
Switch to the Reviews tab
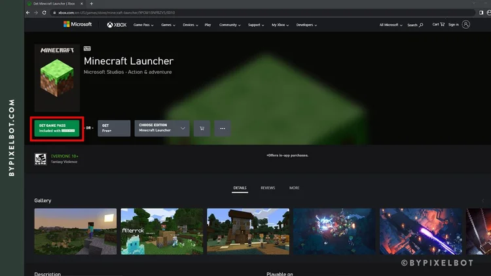pos(268,188)
